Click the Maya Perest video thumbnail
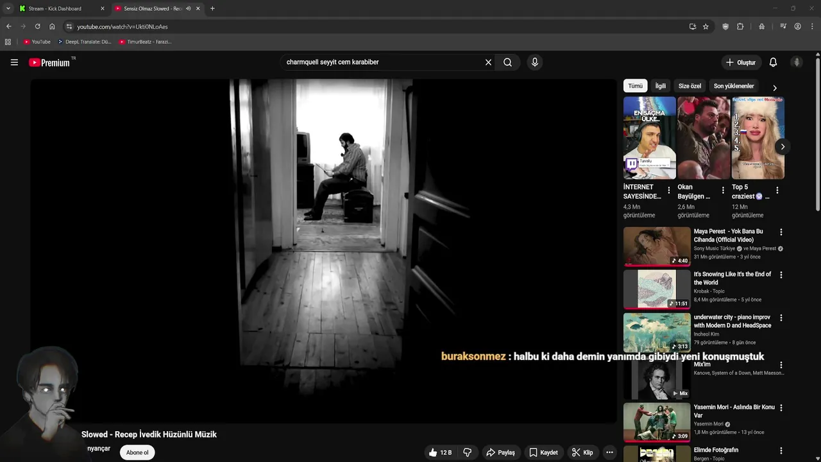The width and height of the screenshot is (821, 462). point(657,246)
